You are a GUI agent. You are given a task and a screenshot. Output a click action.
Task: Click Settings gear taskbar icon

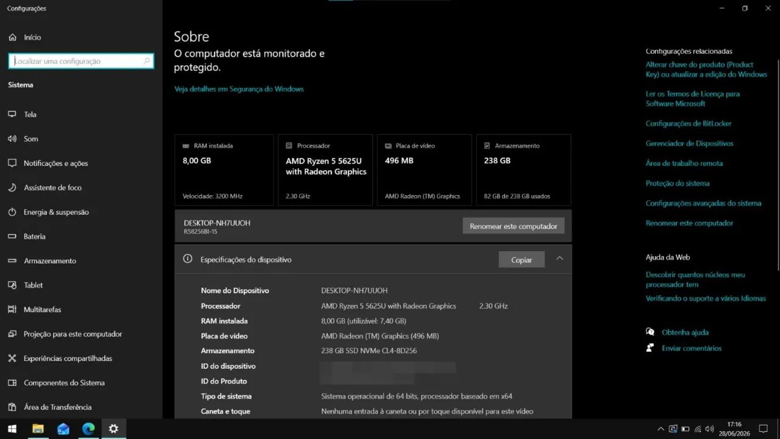(x=113, y=429)
